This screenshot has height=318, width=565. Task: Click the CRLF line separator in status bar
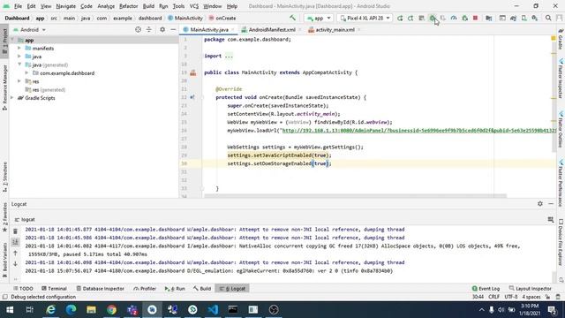(x=493, y=297)
